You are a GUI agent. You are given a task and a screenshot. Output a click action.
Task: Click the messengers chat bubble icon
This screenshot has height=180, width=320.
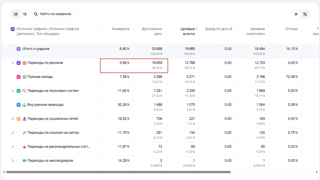pyautogui.click(x=25, y=161)
